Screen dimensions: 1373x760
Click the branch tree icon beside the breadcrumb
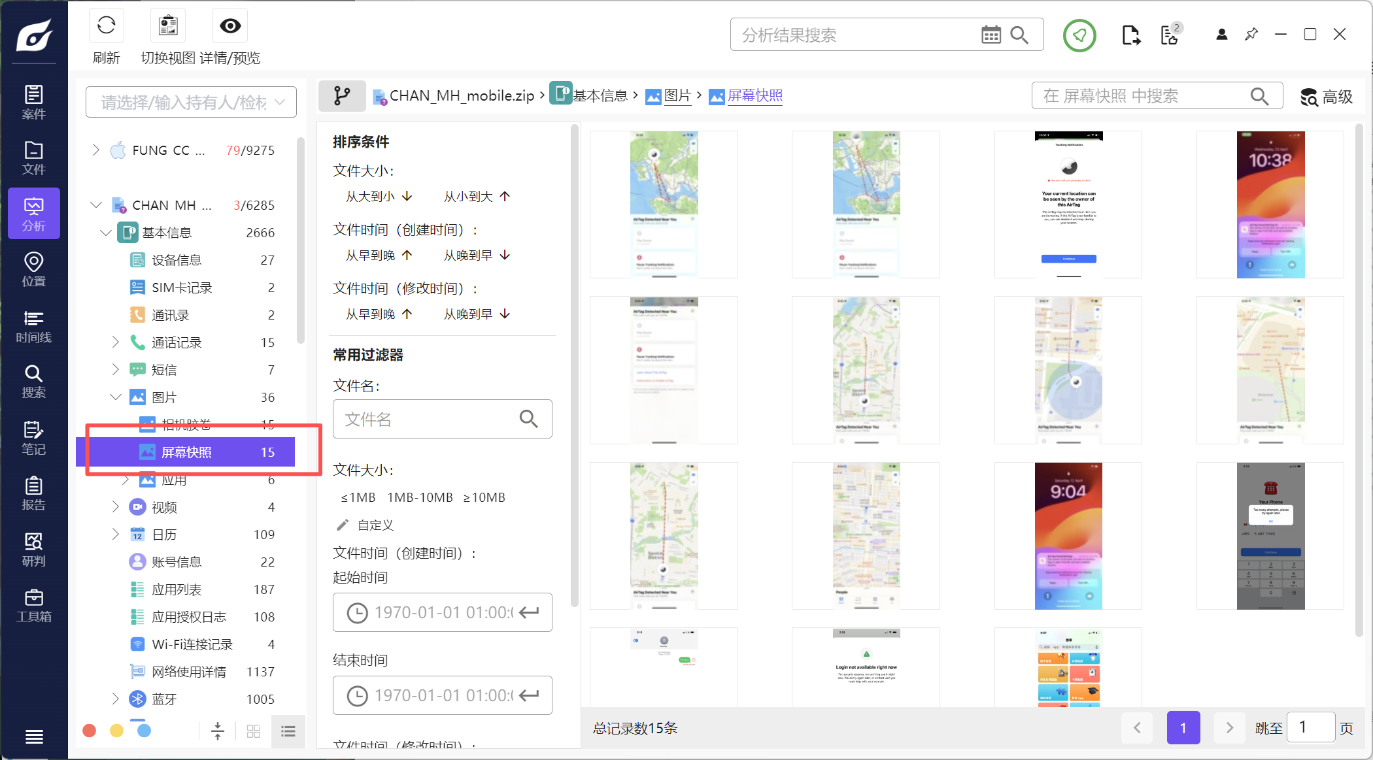coord(341,96)
